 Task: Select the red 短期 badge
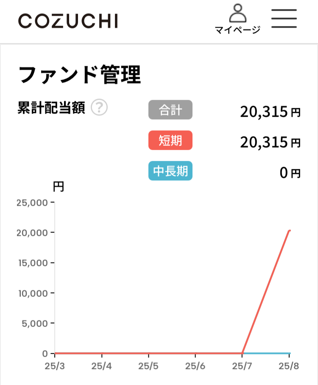(170, 140)
